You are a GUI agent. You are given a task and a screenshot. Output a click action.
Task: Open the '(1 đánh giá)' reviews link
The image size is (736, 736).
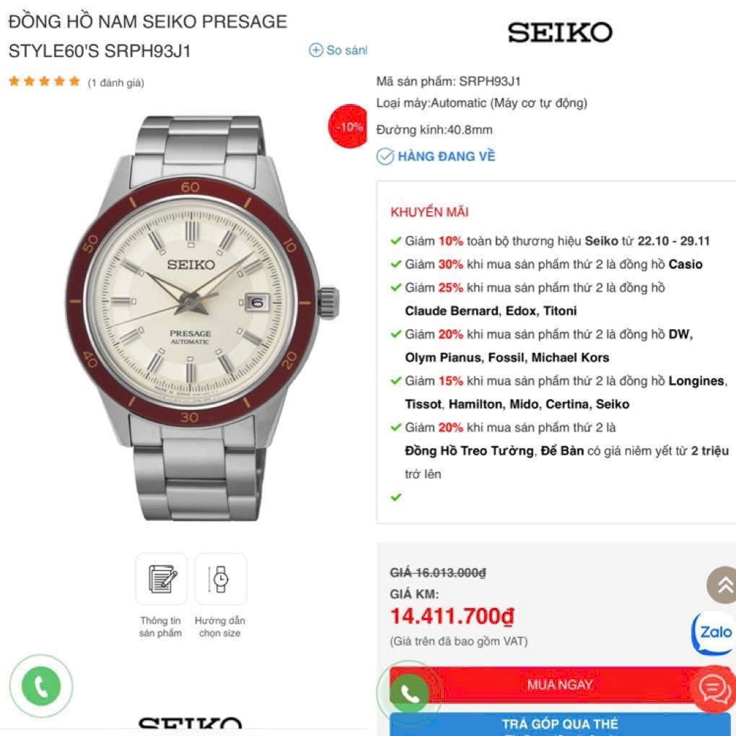(x=116, y=82)
